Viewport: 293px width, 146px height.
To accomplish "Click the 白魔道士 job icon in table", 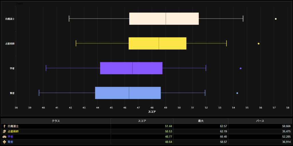I will click(x=4, y=126).
